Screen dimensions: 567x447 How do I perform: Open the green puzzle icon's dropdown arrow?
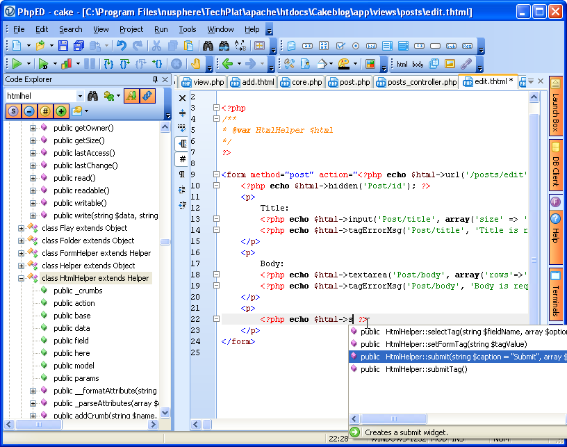click(118, 96)
